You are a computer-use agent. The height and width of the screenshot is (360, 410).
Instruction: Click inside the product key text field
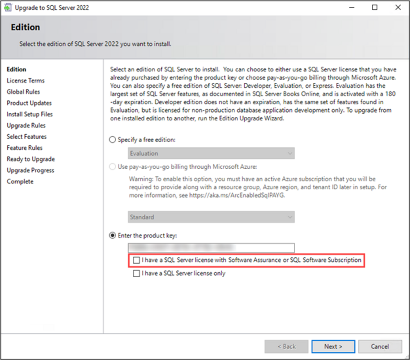(x=211, y=248)
